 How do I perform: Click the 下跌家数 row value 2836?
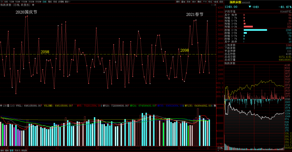tap(288, 48)
